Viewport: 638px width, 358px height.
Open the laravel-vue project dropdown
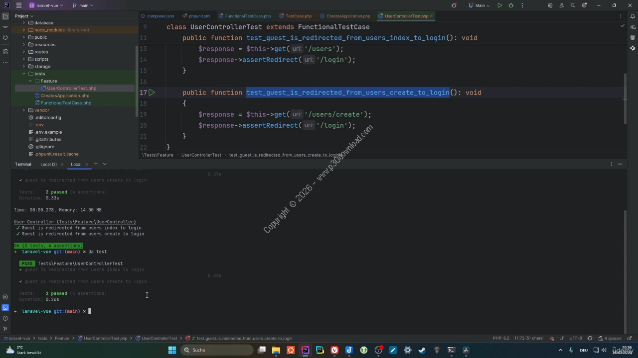point(46,5)
